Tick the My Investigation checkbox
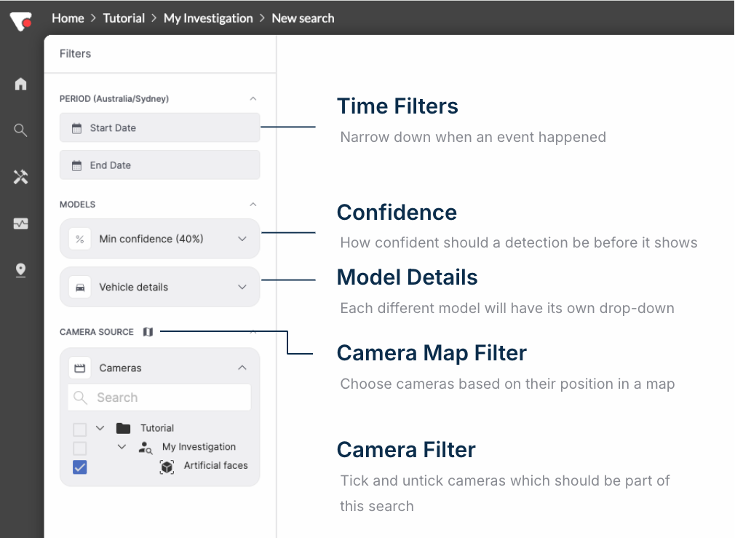 (x=80, y=448)
